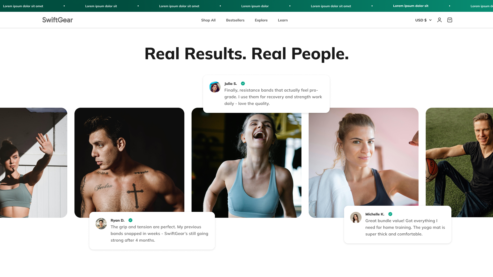The height and width of the screenshot is (277, 493).
Task: Click Julia S. profile avatar
Action: 215,87
